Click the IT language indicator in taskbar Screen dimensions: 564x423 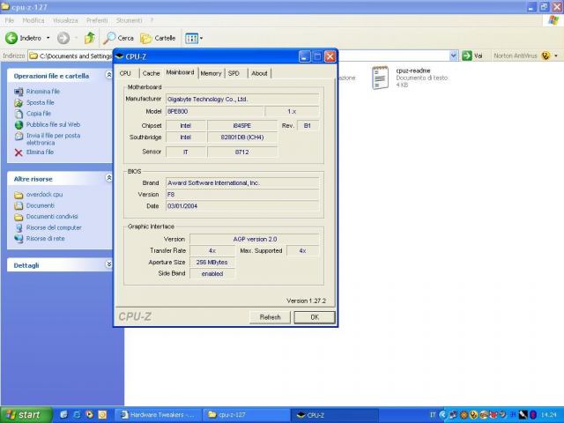pyautogui.click(x=433, y=415)
